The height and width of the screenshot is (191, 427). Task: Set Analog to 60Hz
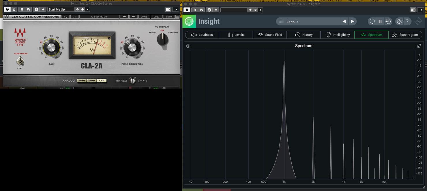(92, 81)
